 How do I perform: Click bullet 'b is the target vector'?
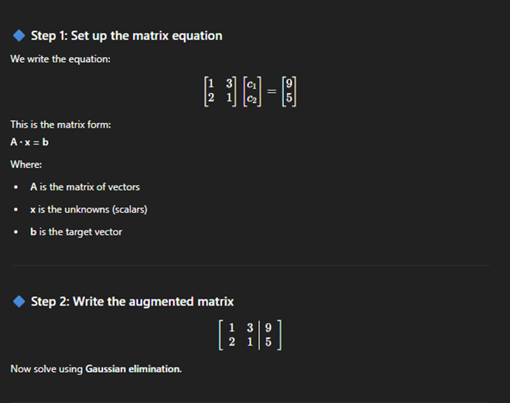tap(76, 232)
